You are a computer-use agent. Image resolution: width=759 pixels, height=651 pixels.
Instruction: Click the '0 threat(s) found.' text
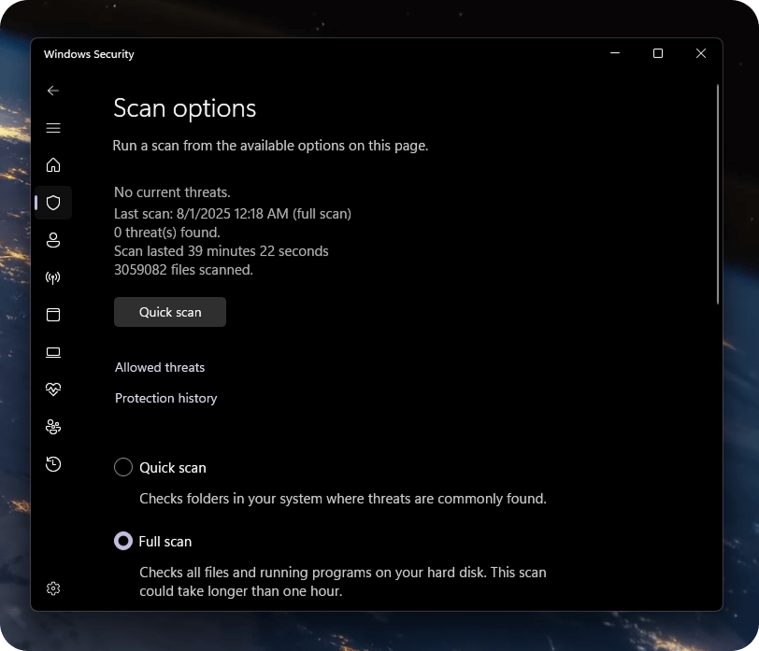(x=167, y=233)
